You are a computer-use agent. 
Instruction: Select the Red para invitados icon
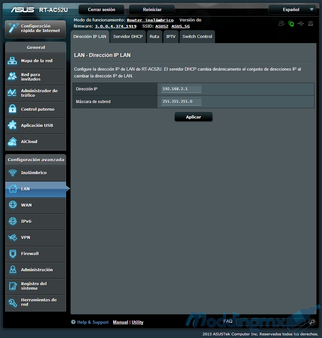(12, 77)
